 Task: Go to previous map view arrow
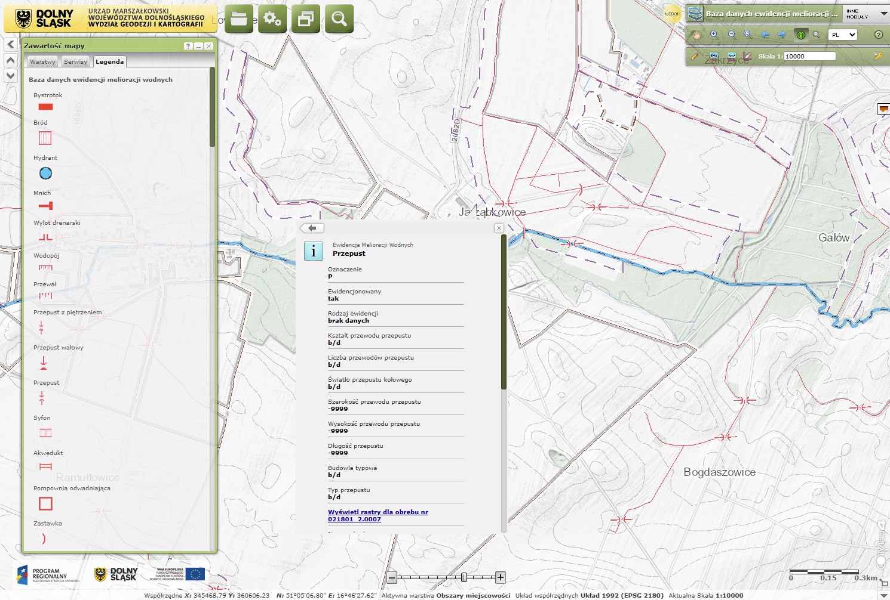[765, 35]
